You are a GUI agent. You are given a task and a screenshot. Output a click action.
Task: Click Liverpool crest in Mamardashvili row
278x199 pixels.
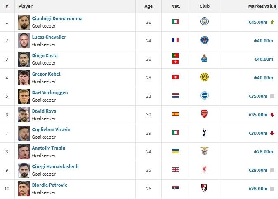pos(204,170)
